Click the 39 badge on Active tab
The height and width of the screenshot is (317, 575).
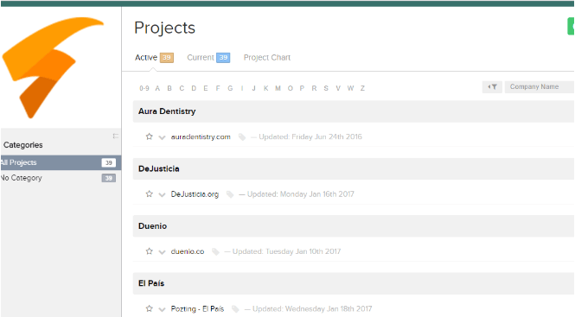[167, 58]
